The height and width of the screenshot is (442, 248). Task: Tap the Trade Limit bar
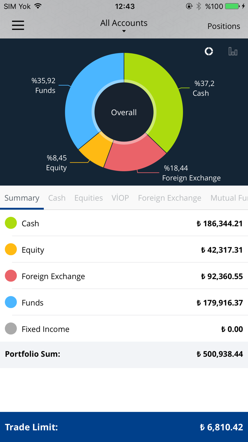pyautogui.click(x=124, y=427)
